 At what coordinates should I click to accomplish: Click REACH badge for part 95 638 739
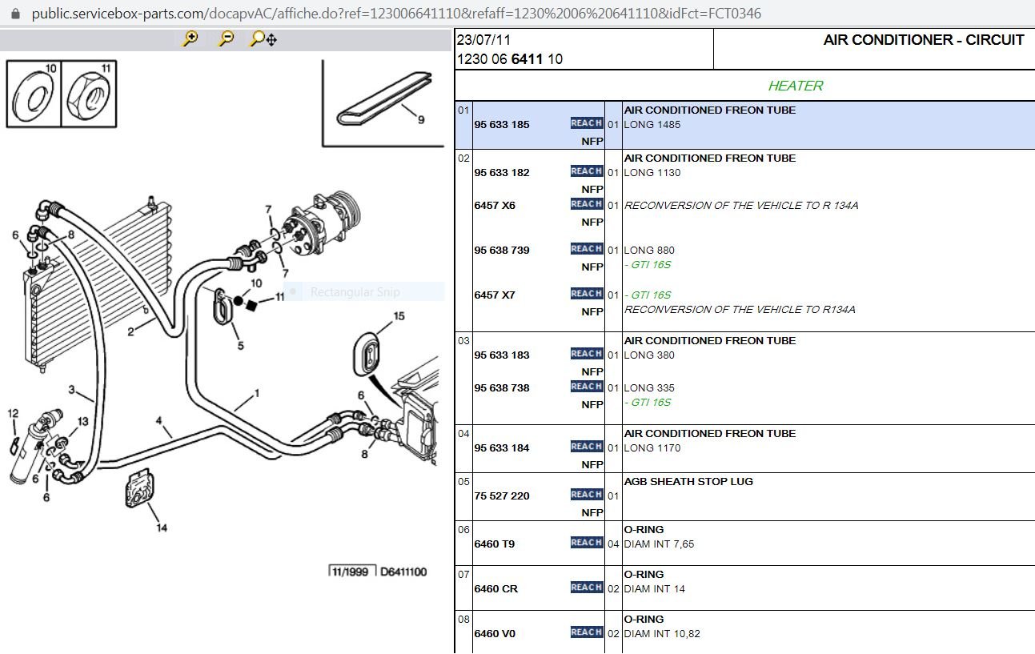coord(587,249)
